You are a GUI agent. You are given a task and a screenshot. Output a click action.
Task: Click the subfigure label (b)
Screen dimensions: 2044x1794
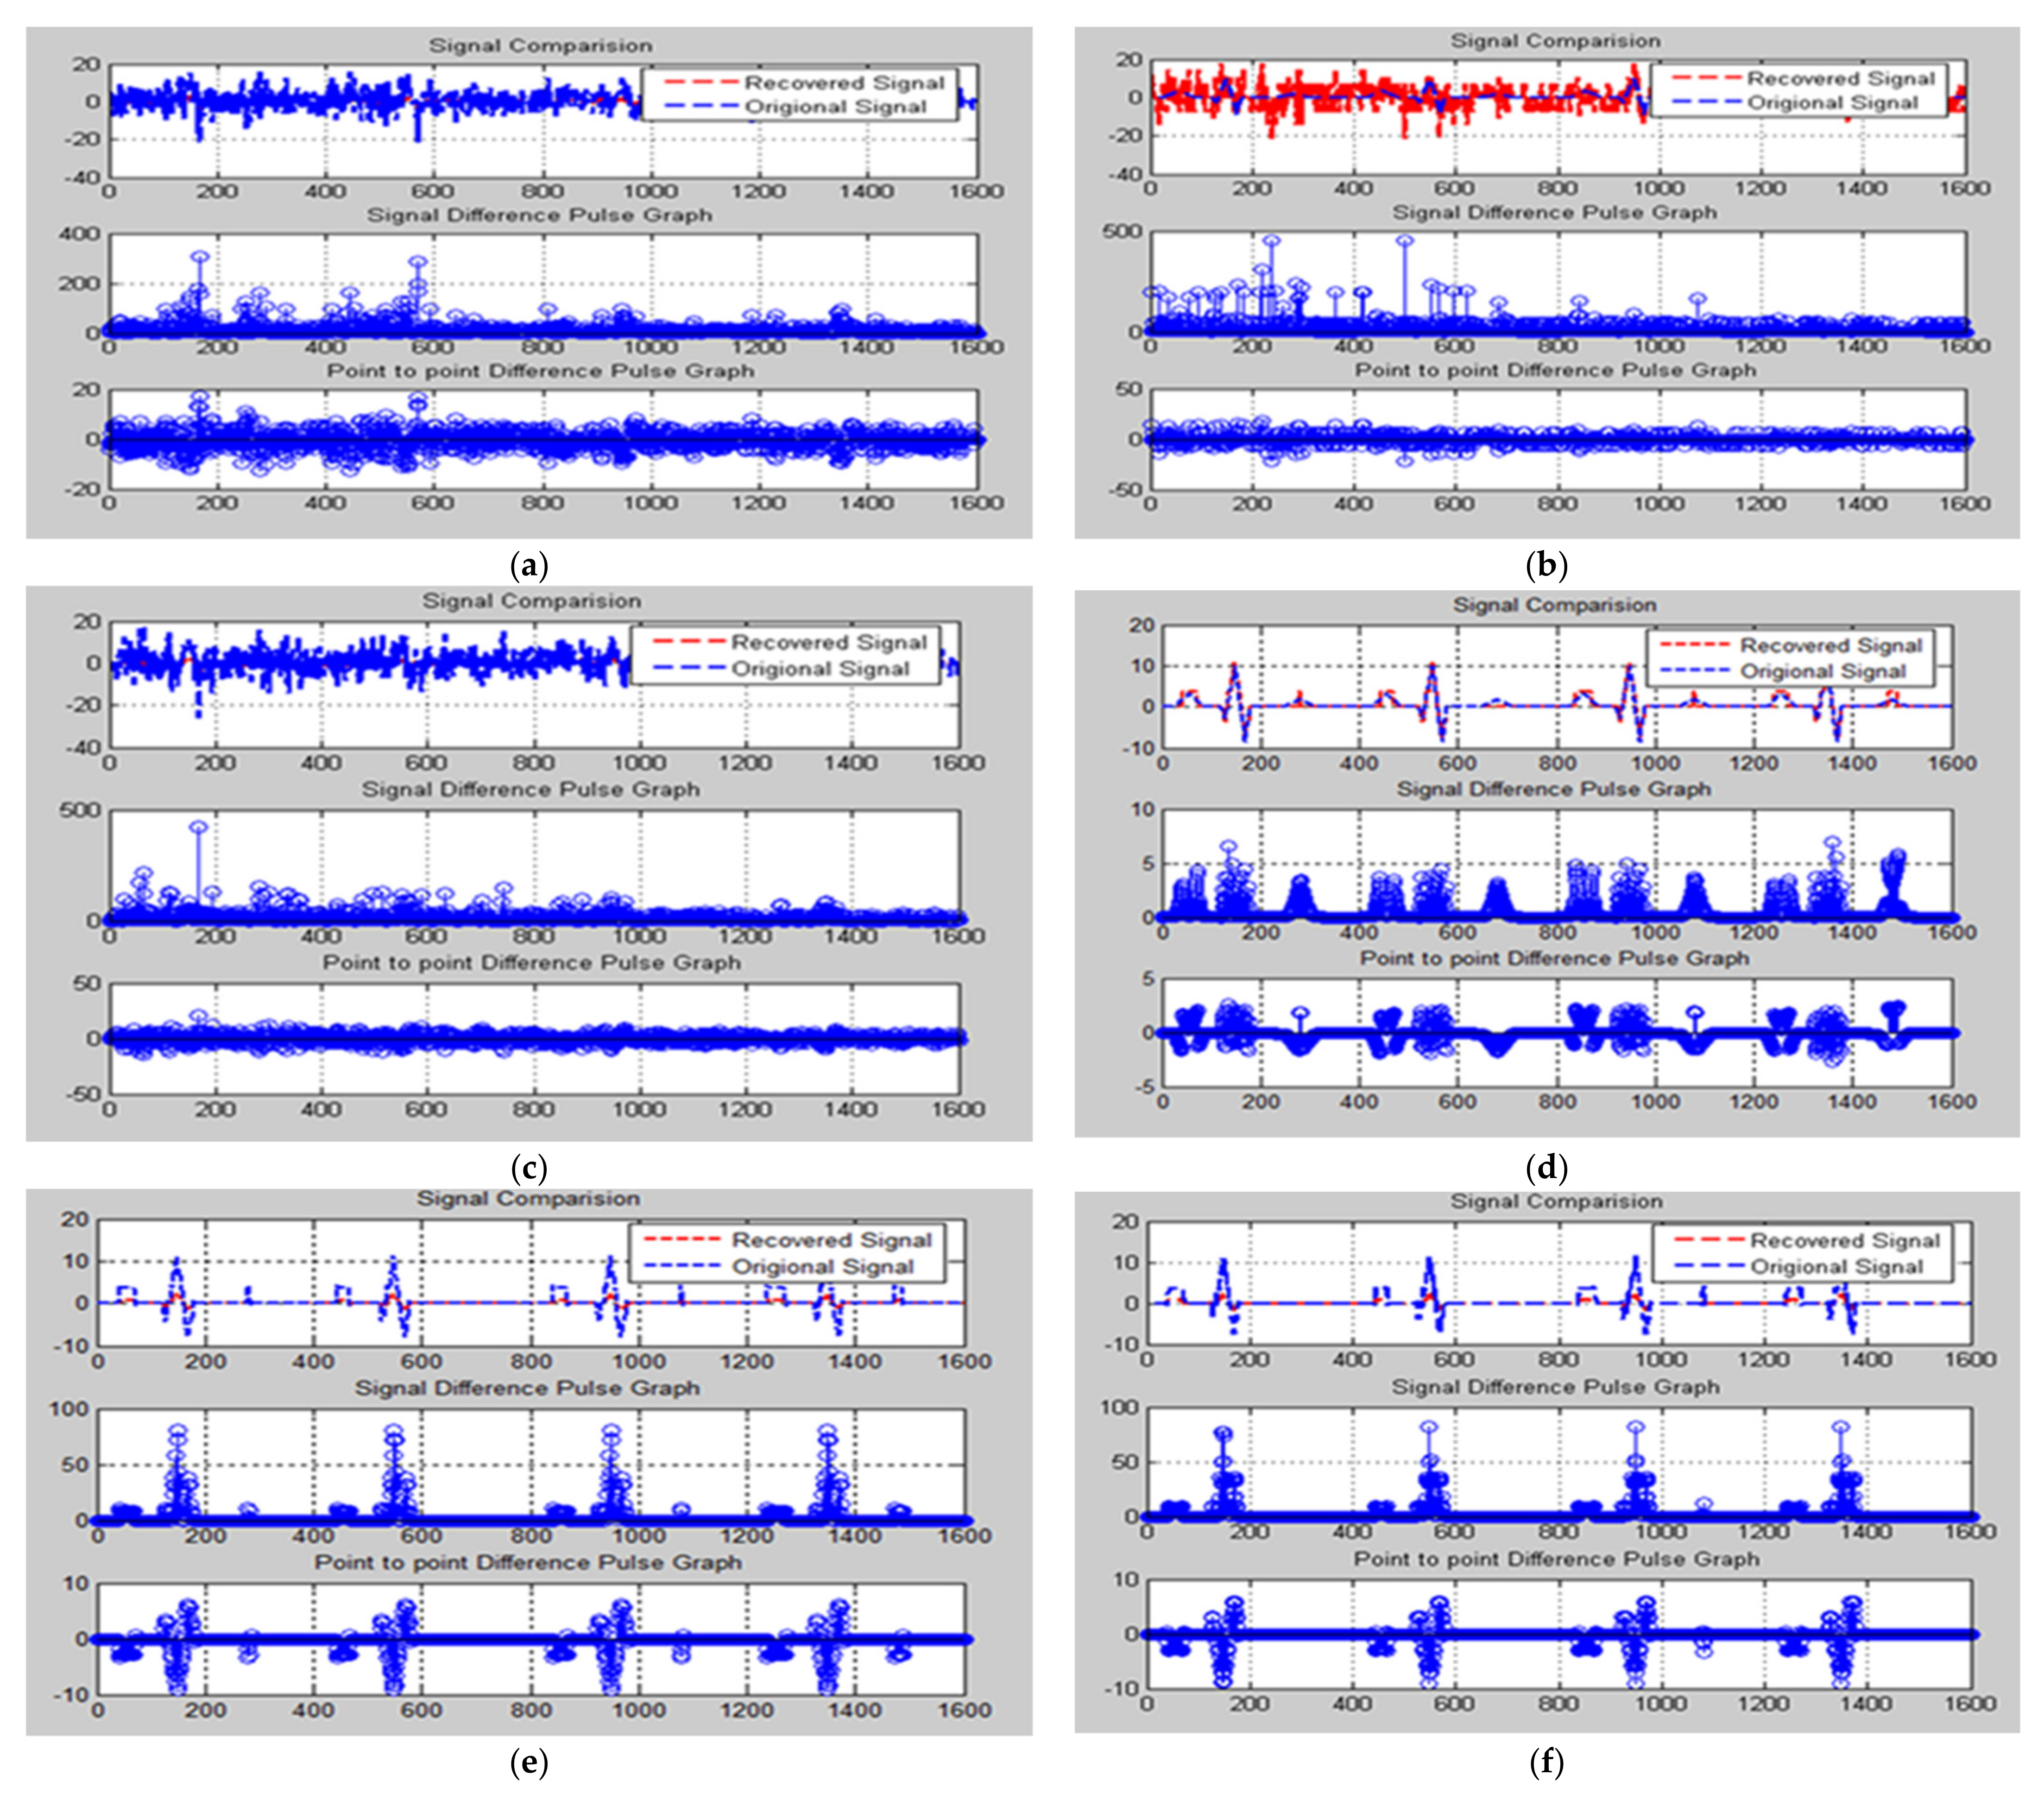tap(1546, 566)
